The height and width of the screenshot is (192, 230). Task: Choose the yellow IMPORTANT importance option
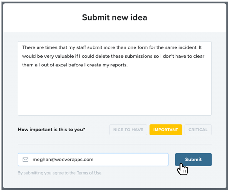166,130
